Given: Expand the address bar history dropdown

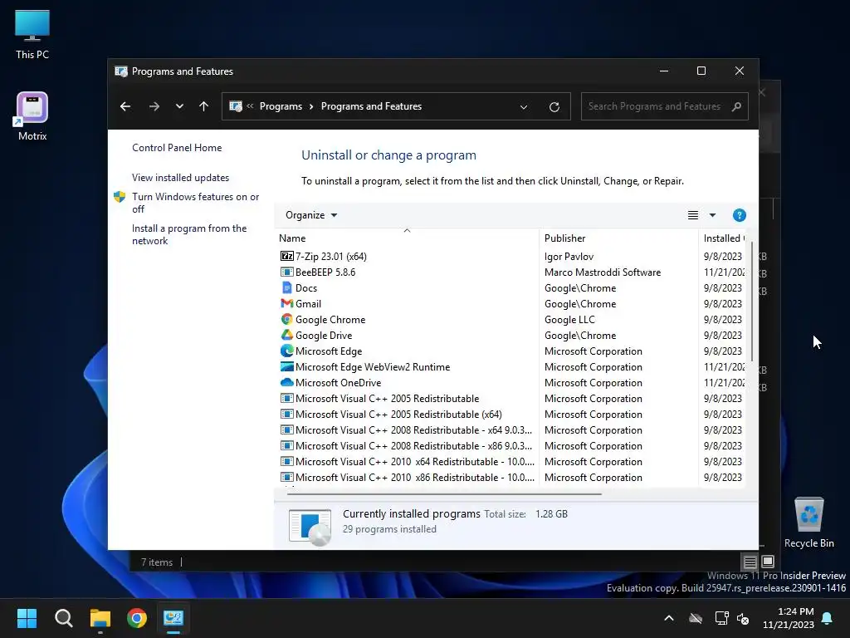Looking at the screenshot, I should point(524,107).
